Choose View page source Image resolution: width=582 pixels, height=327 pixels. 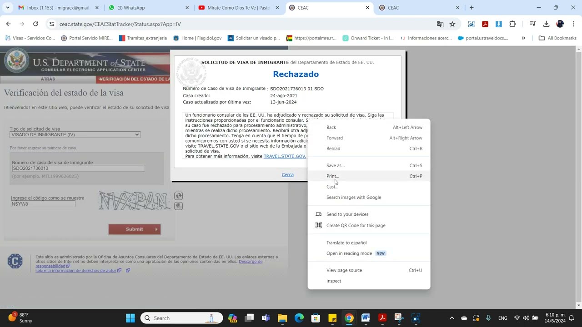(x=369, y=270)
